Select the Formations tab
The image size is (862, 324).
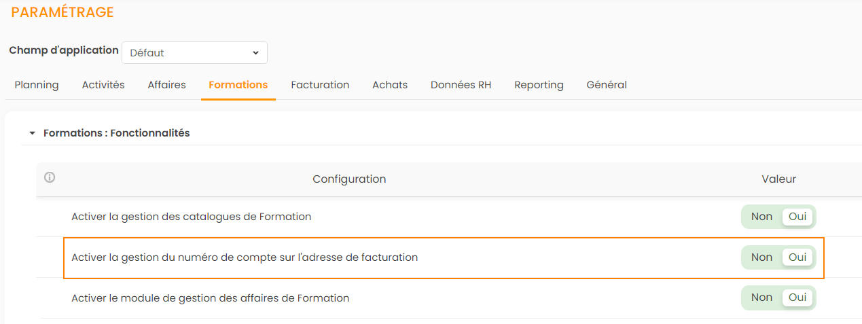238,85
